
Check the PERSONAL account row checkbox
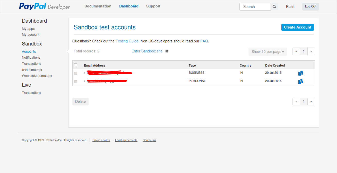click(x=76, y=82)
